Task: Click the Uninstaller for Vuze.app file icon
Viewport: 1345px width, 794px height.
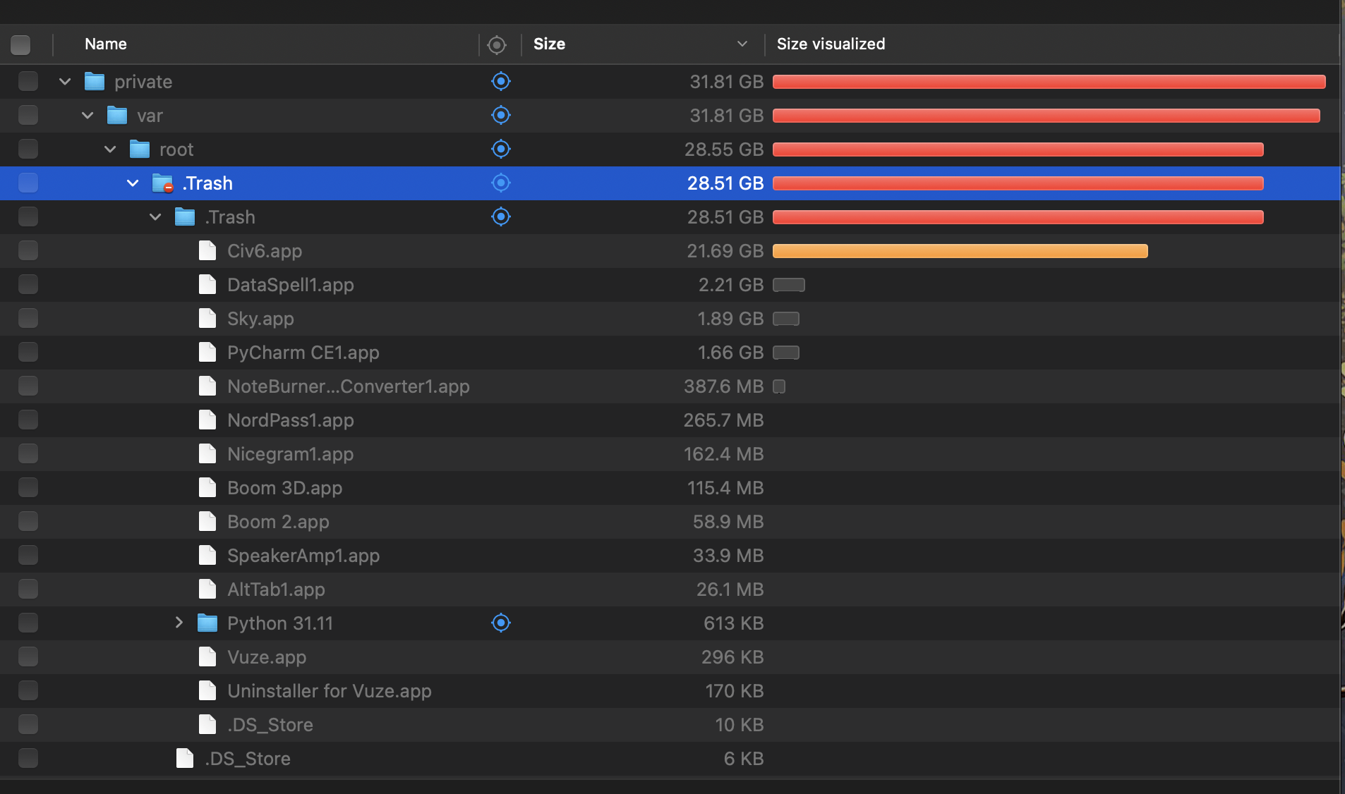Action: tap(207, 691)
